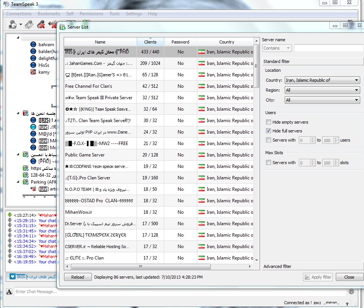Screen dimensions: 364x308
Task: Click M@j!d user's status icon
Action: pos(34,134)
